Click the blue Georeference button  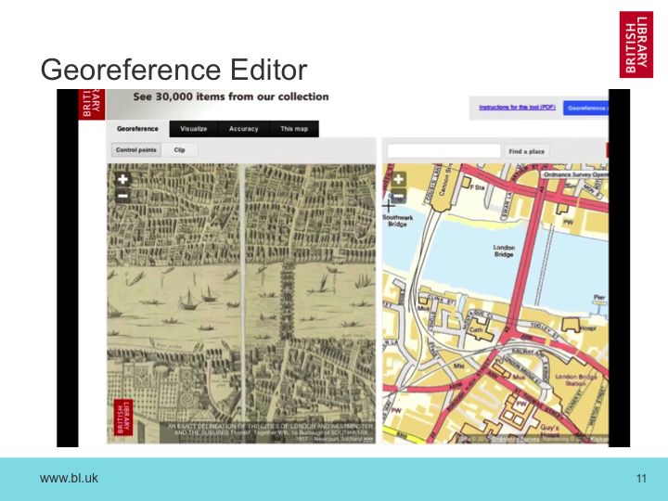tap(585, 108)
